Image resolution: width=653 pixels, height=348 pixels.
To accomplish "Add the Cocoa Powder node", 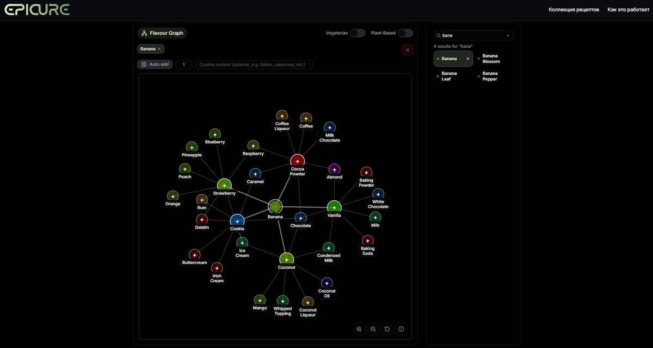I will point(298,161).
